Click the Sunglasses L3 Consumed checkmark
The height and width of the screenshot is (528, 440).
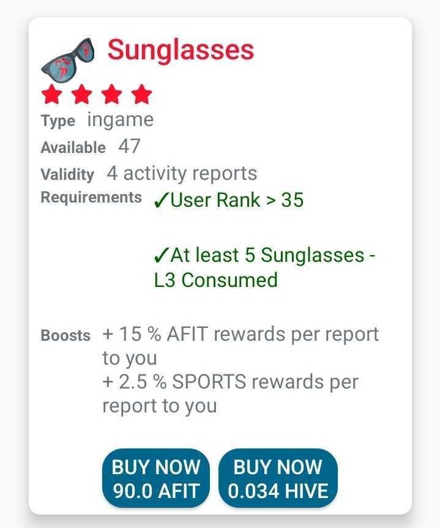pos(161,255)
